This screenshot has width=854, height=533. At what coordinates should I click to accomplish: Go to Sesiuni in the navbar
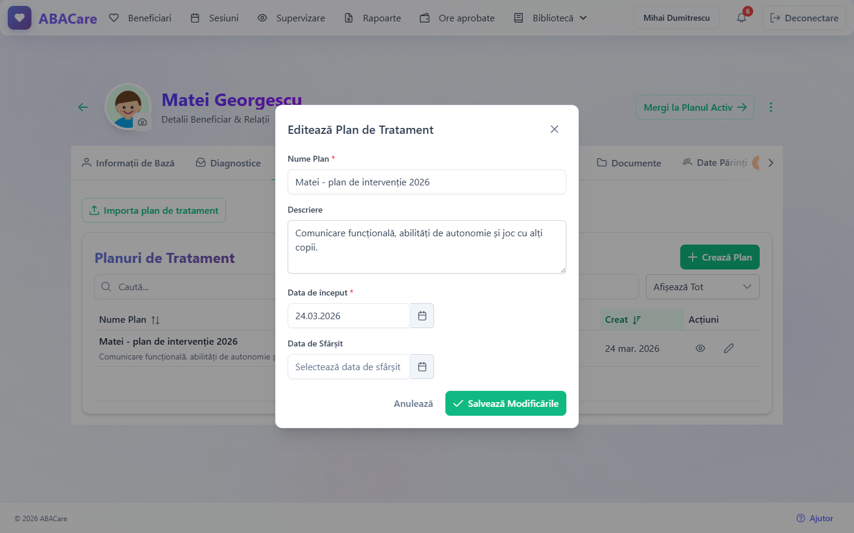coord(215,18)
